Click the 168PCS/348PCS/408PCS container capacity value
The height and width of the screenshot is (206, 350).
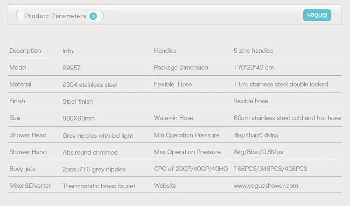tap(271, 169)
